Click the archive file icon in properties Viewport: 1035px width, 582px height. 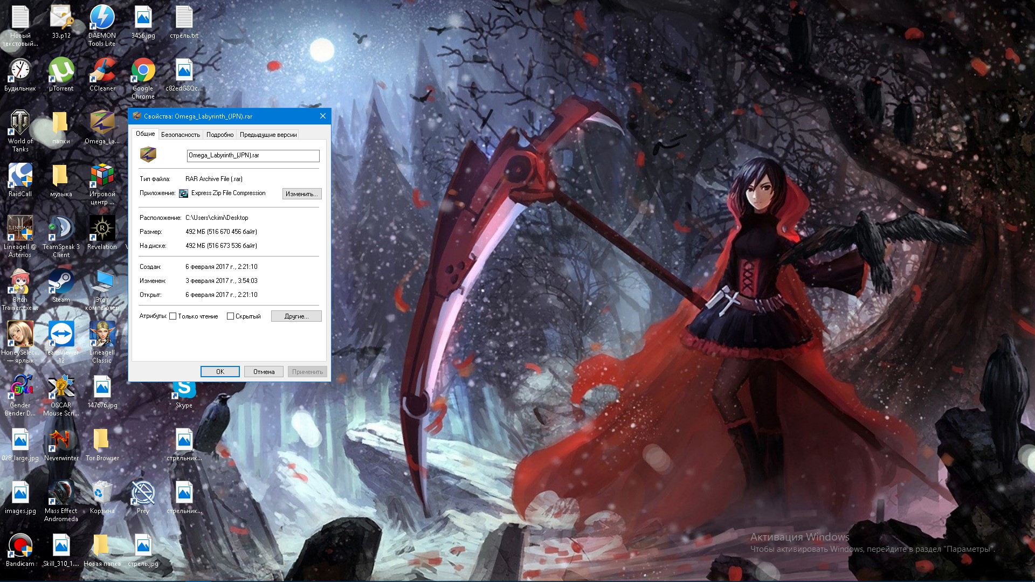click(x=148, y=155)
